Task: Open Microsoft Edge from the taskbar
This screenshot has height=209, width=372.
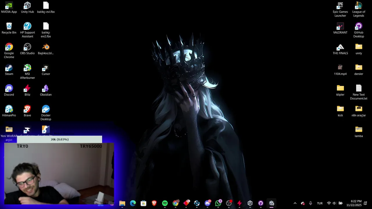Action: [x=133, y=203]
